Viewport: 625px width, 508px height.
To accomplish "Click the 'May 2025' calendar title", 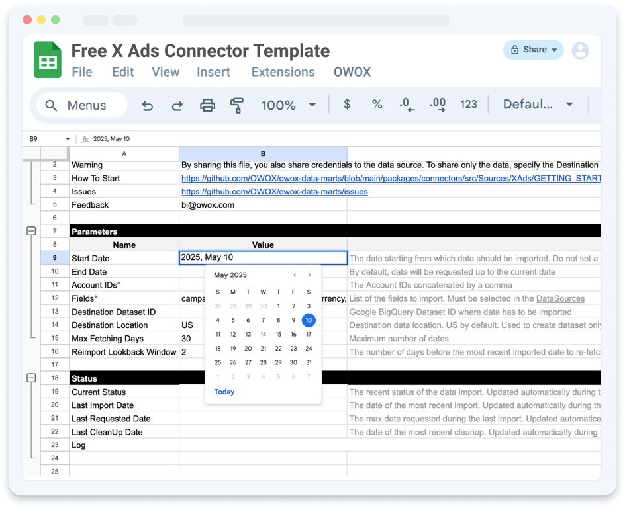I will 230,275.
